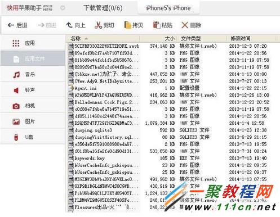
Task: Cut selection with the 剪切 scissors
Action: pos(104,25)
